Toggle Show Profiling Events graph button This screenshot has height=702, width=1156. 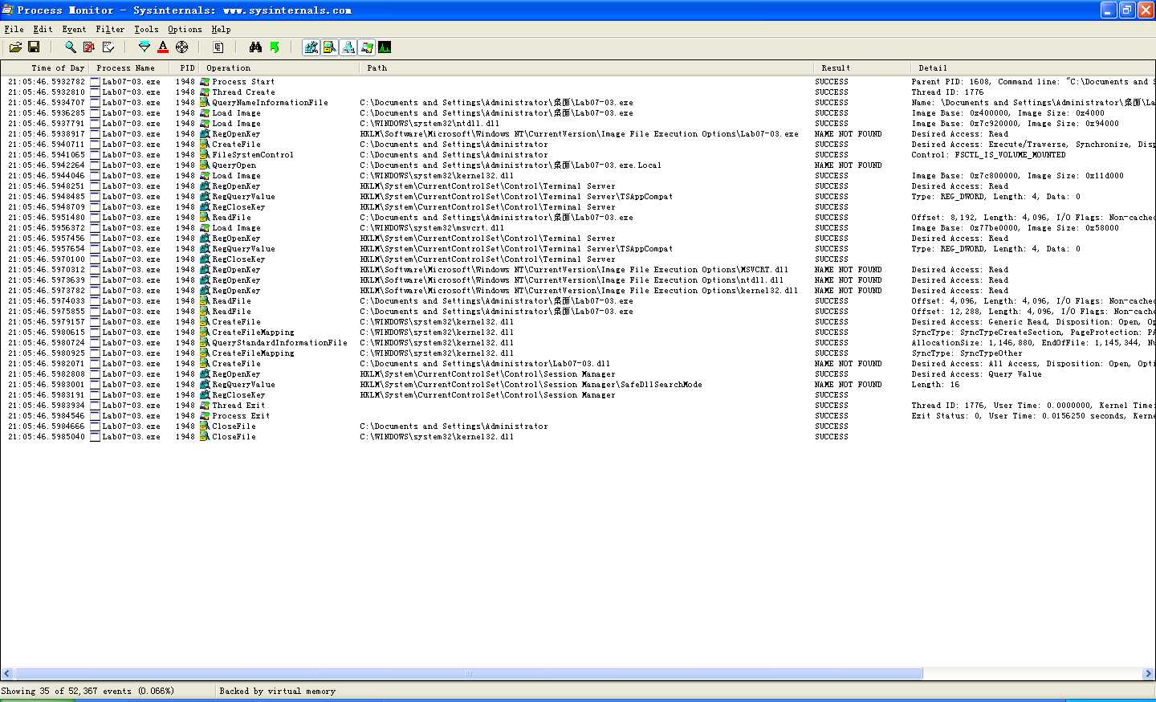tap(385, 47)
